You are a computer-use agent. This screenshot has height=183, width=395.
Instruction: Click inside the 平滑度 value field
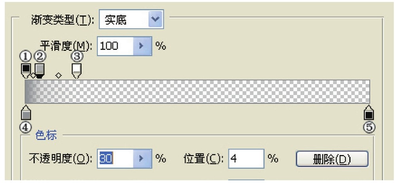pyautogui.click(x=114, y=46)
